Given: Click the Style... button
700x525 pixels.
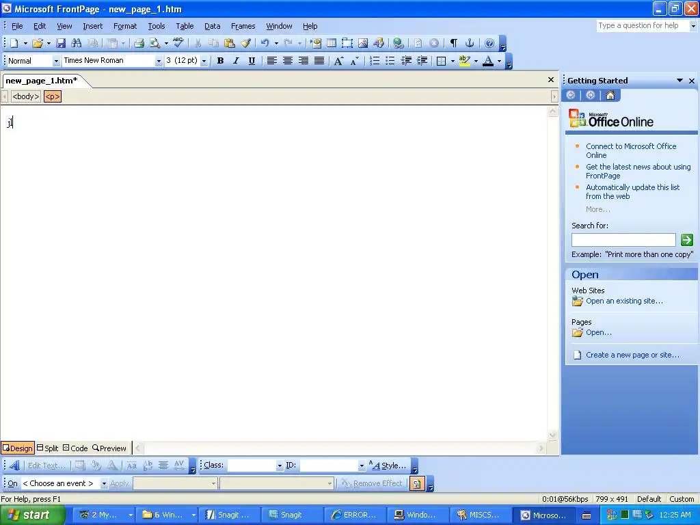Looking at the screenshot, I should [x=388, y=466].
